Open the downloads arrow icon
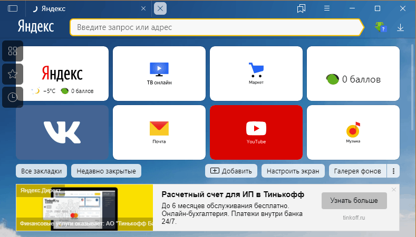 (x=400, y=27)
